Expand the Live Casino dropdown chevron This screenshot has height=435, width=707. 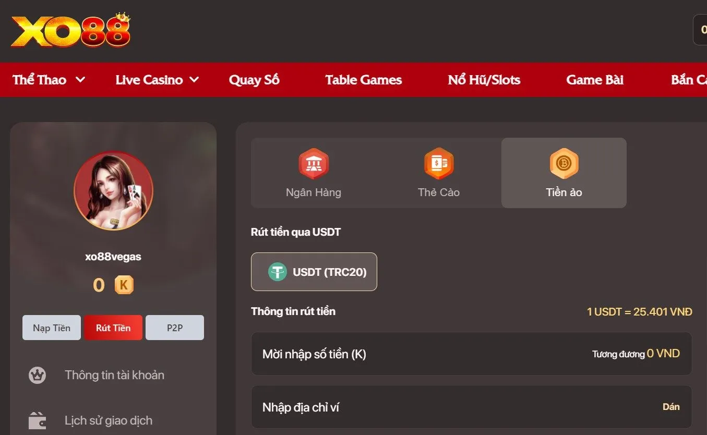tap(194, 80)
